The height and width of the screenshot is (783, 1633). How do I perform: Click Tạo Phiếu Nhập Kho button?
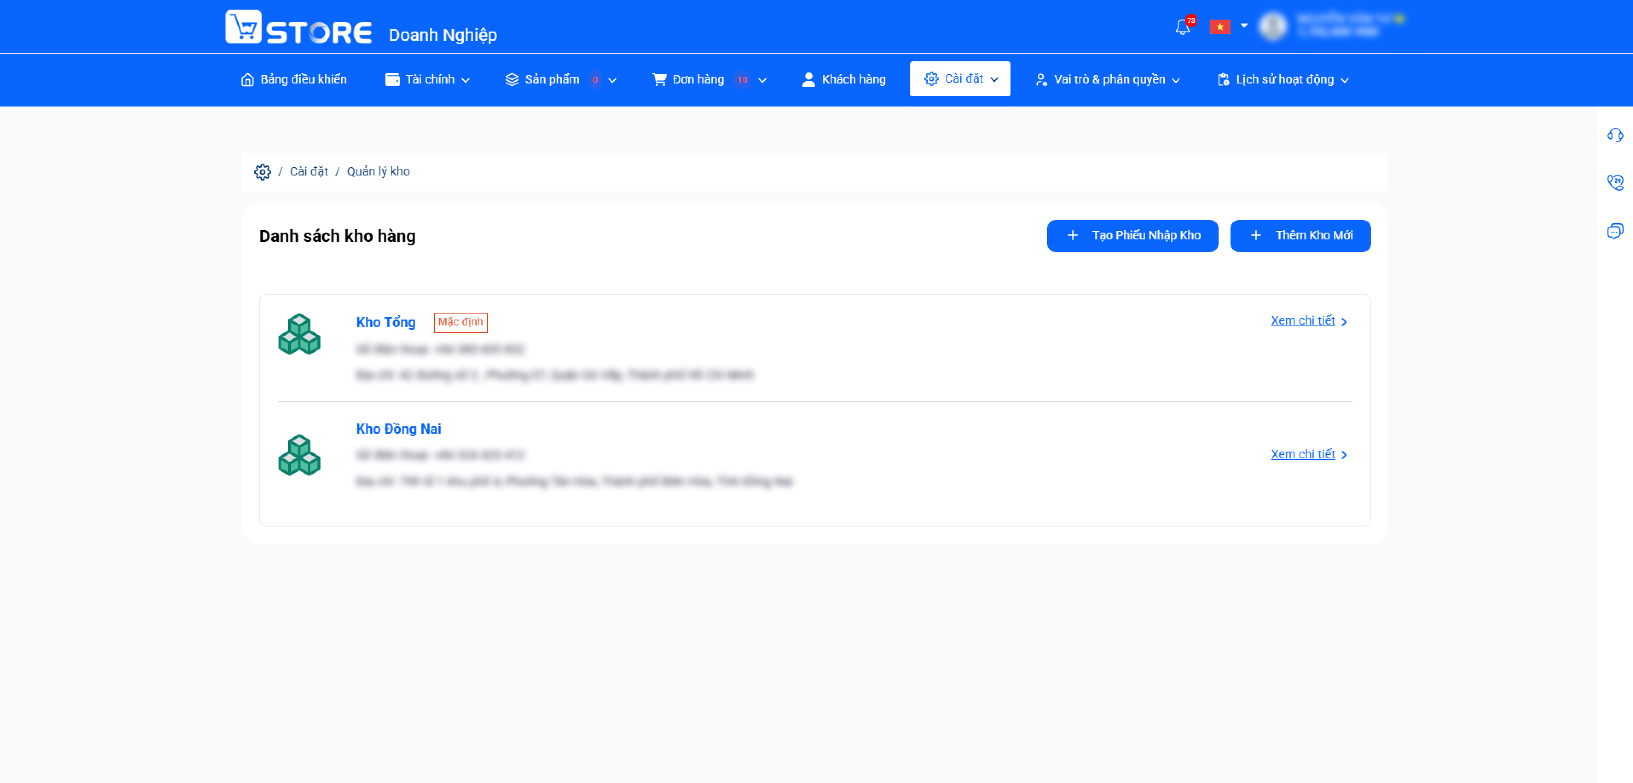[1132, 236]
